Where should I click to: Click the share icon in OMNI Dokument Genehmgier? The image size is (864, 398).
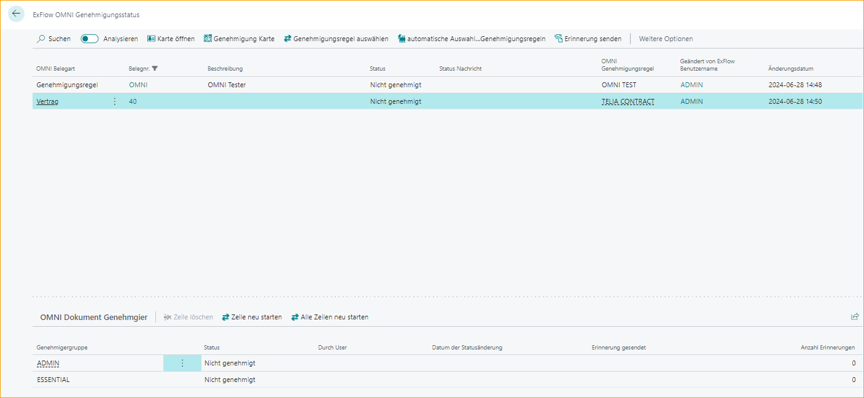[x=855, y=316]
